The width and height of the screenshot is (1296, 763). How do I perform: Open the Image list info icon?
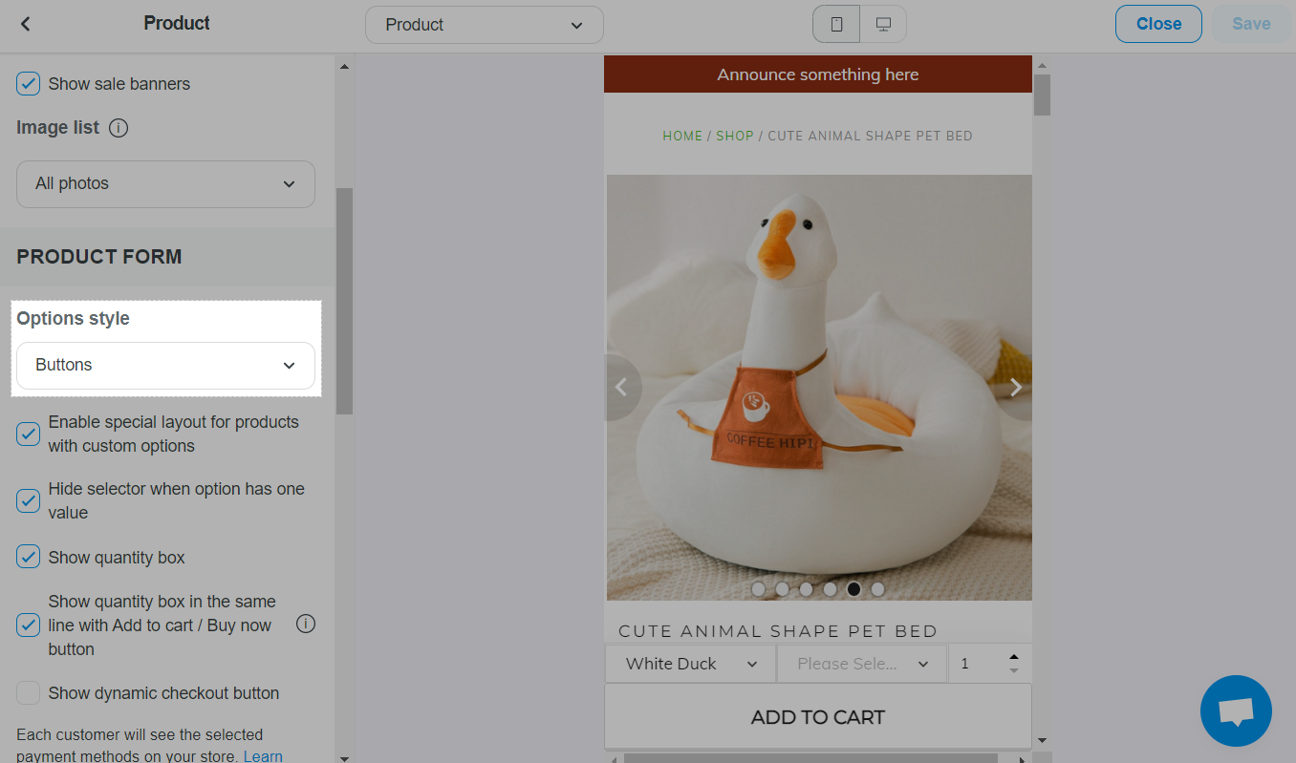click(119, 127)
